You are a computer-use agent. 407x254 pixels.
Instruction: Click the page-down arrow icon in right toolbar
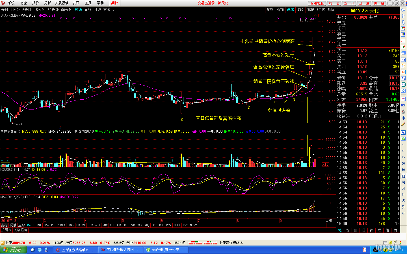pyautogui.click(x=403, y=22)
